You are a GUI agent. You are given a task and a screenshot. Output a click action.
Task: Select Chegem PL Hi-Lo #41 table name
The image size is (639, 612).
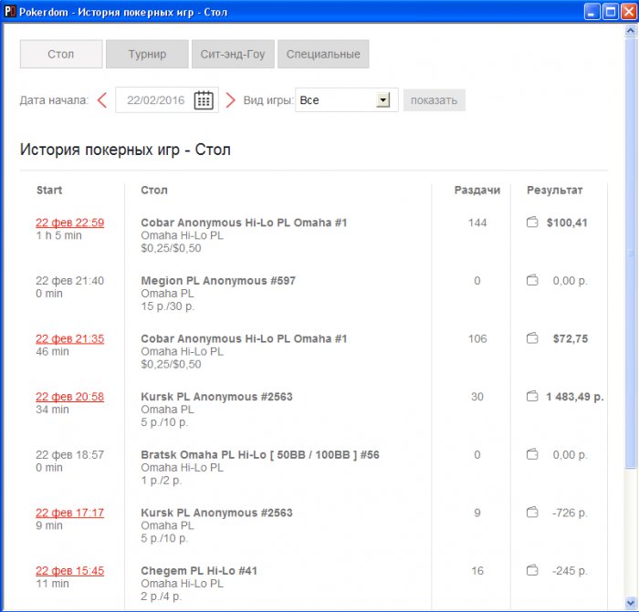click(x=199, y=571)
